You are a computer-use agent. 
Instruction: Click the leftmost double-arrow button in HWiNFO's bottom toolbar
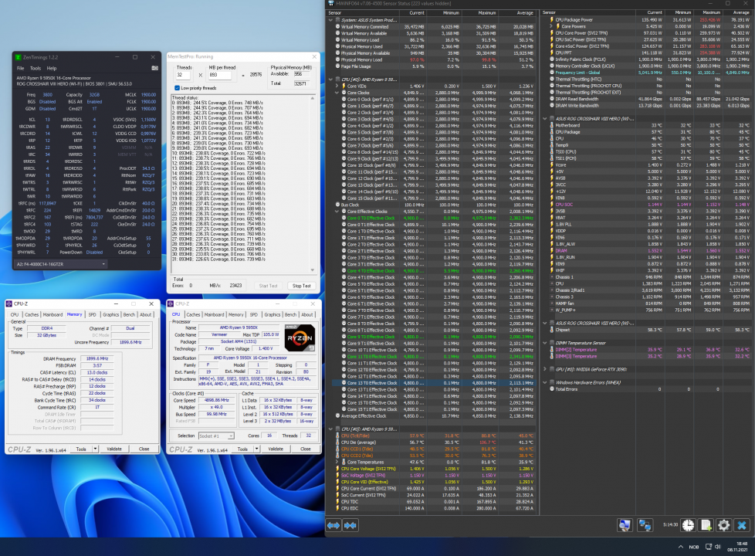pyautogui.click(x=333, y=524)
